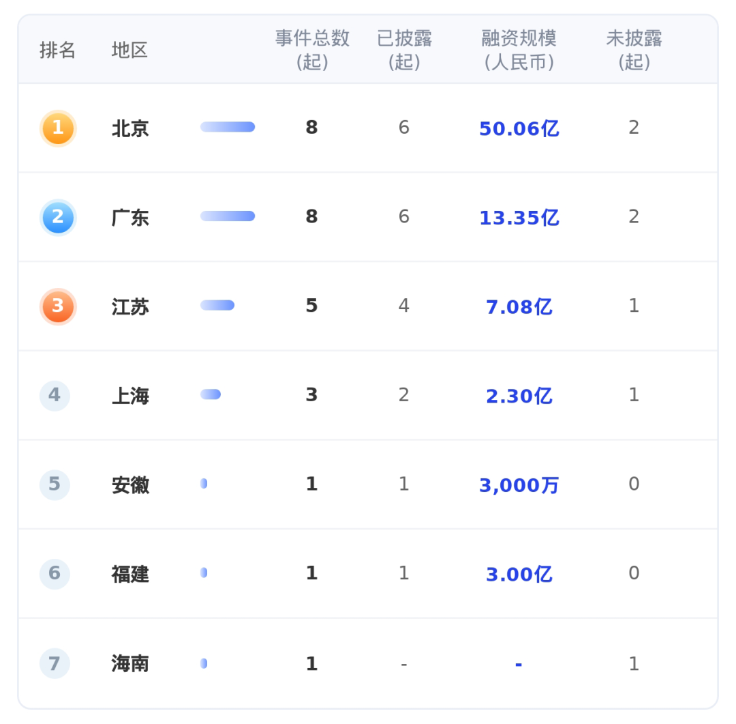Click 福建 disclosed count 1
The height and width of the screenshot is (724, 736).
[x=403, y=573]
